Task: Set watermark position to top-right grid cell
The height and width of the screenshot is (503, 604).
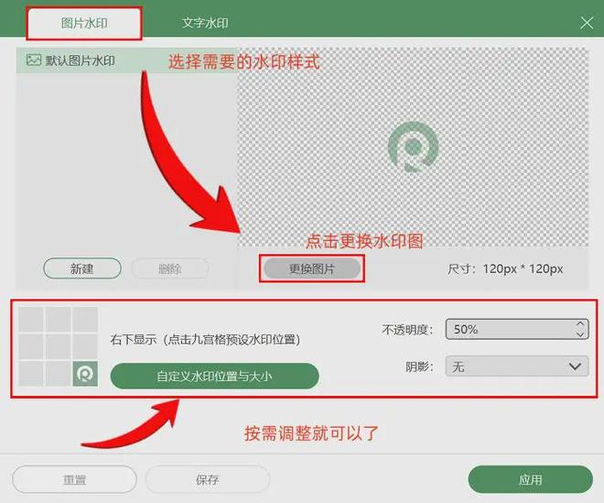Action: pyautogui.click(x=85, y=320)
